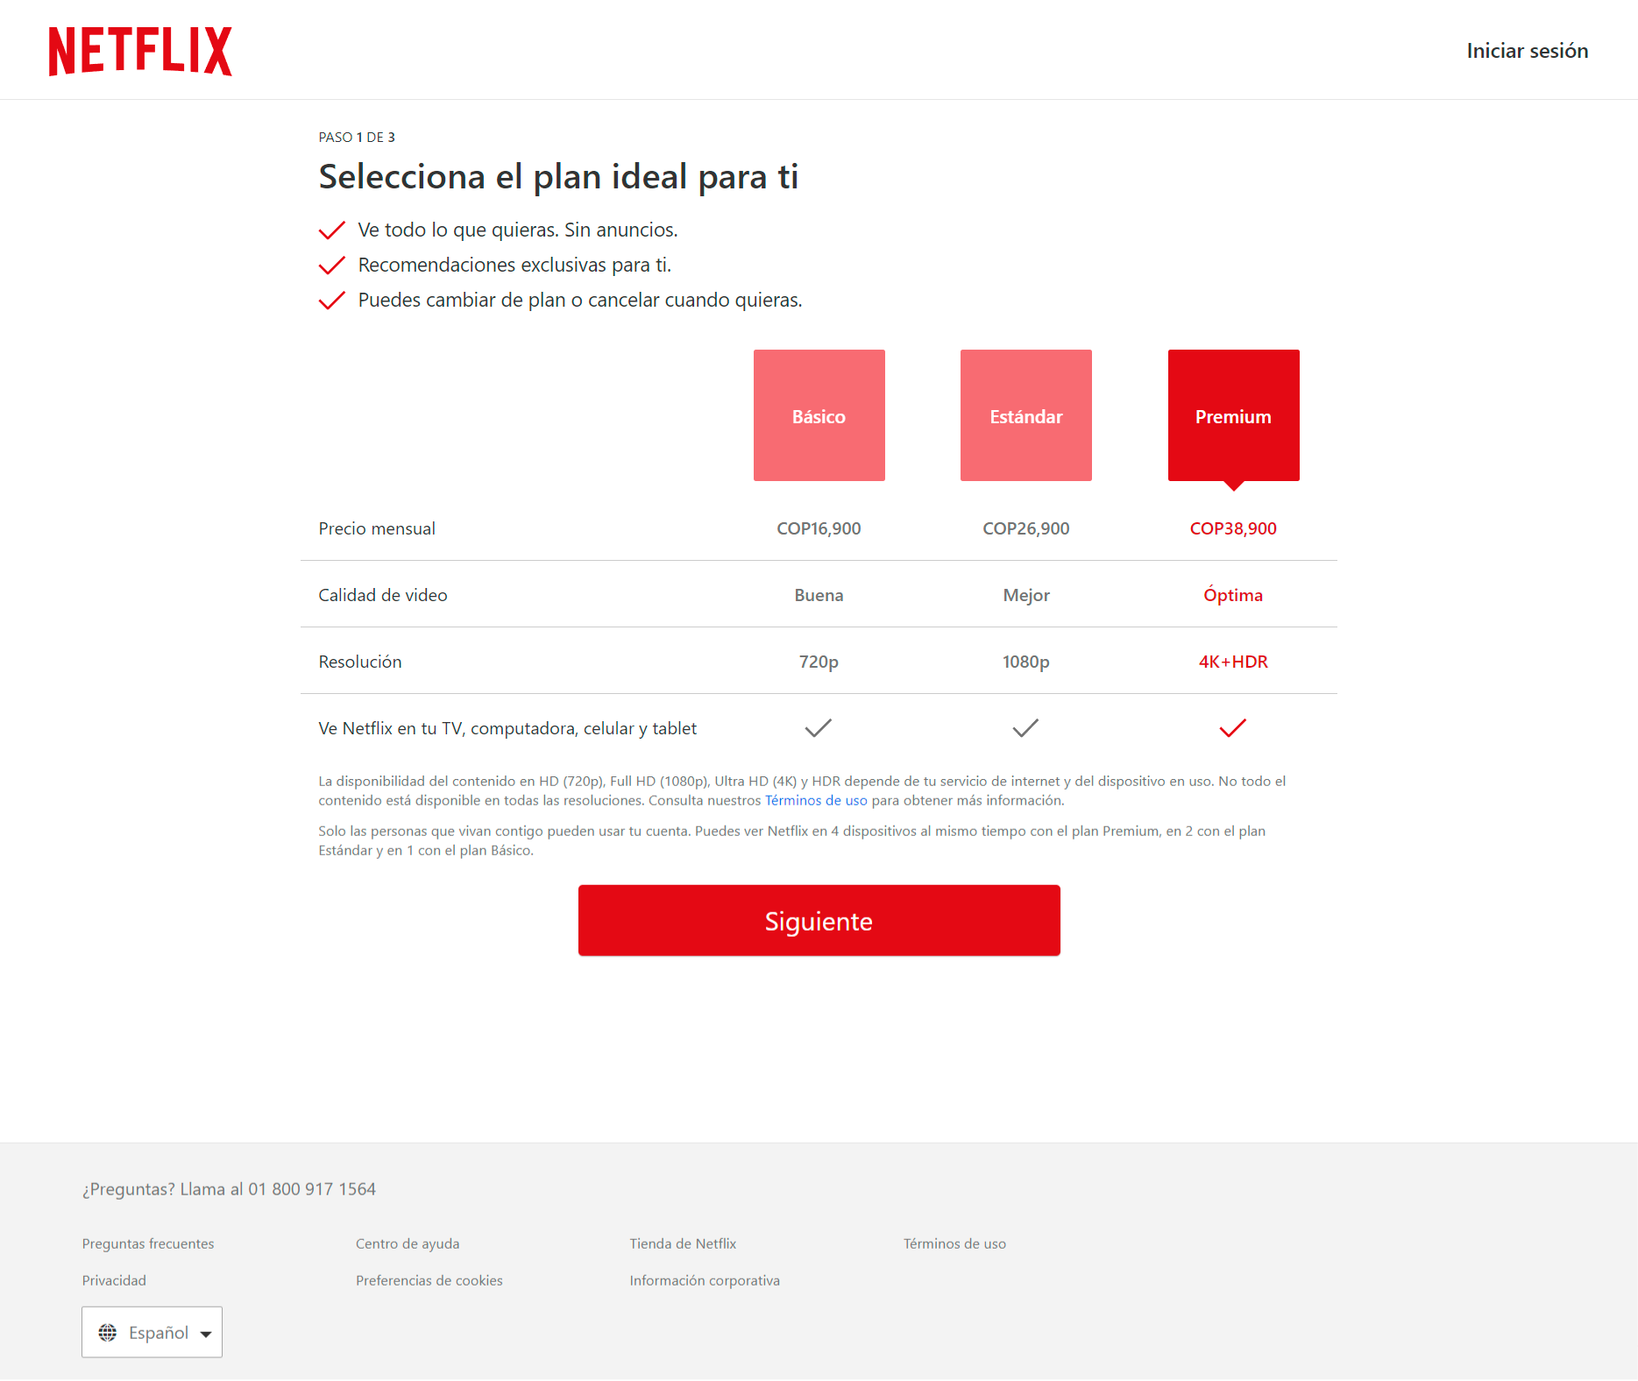Click the gray checkmark under Básico column

click(818, 728)
